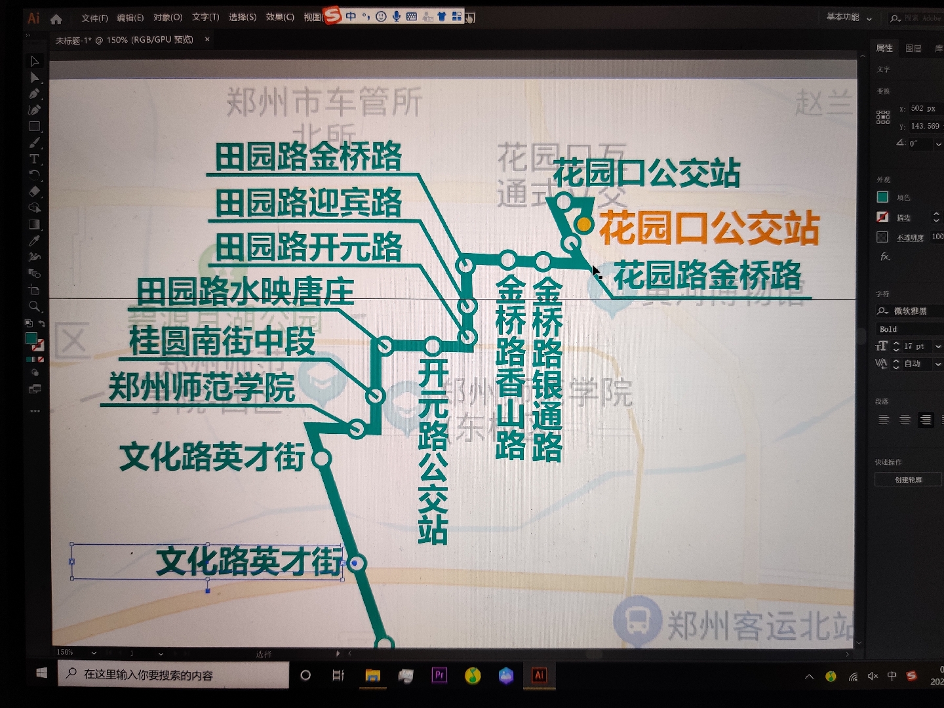Image resolution: width=944 pixels, height=708 pixels.
Task: Toggle Sogou microphone voice input
Action: (396, 16)
